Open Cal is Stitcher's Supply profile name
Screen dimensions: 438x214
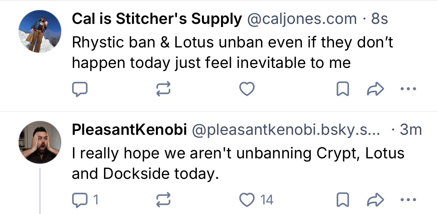(x=157, y=19)
